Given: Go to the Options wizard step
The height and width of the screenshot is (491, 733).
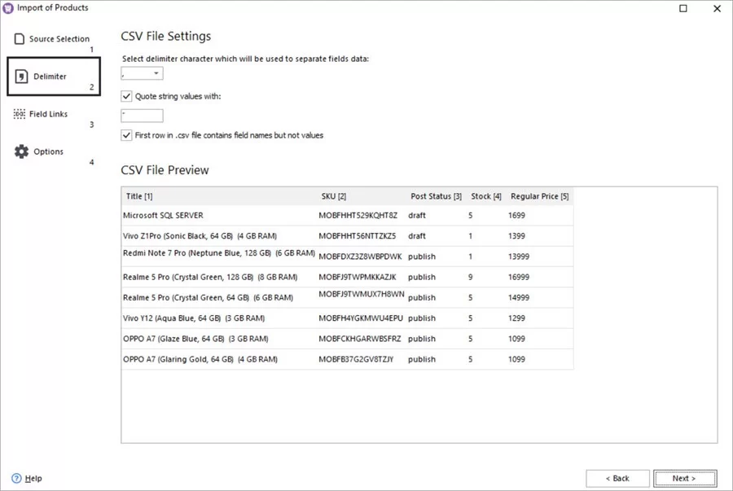Looking at the screenshot, I should [48, 151].
